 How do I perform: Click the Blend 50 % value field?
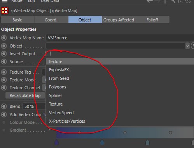[x=34, y=106]
